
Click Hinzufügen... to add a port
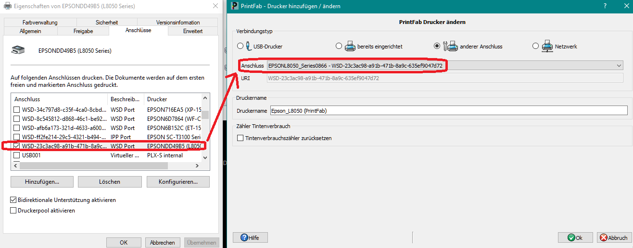point(42,182)
